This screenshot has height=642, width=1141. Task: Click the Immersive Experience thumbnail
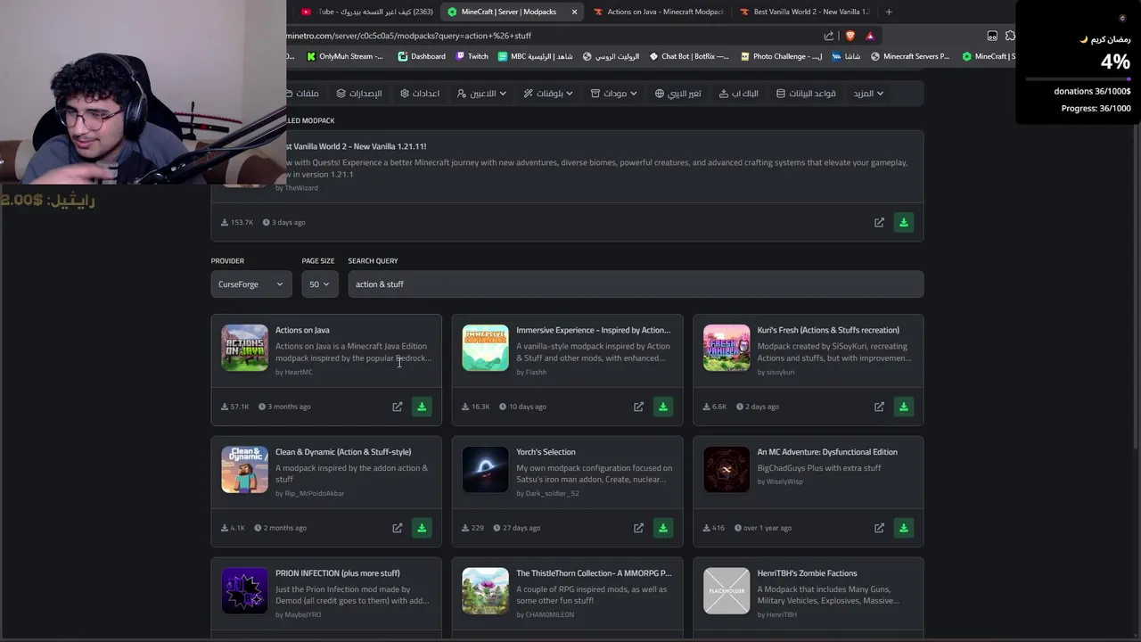coord(486,348)
